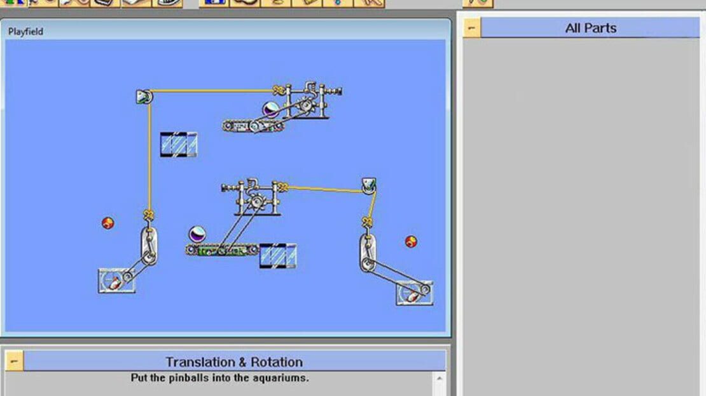Click the 'All Parts' panel header
Screen dimensions: 706x396
590,28
